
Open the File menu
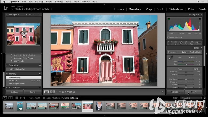click(24, 2)
